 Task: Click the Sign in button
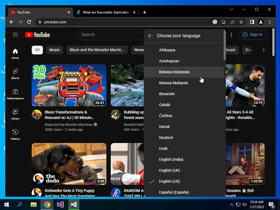coord(253,35)
